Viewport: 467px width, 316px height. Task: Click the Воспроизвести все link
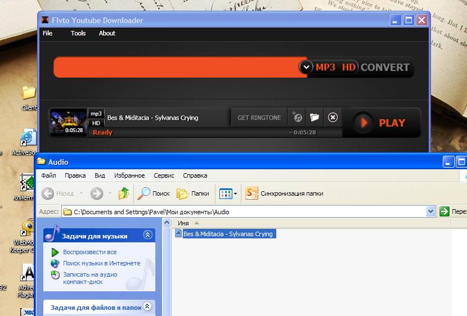pyautogui.click(x=89, y=252)
